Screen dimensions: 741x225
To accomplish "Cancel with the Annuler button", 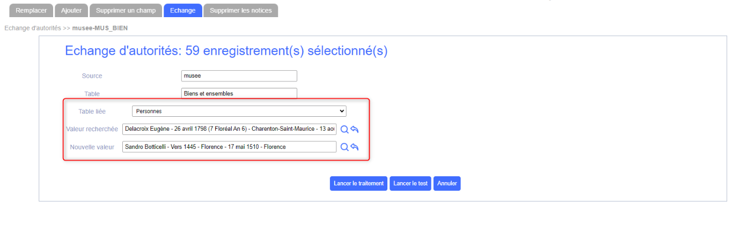I will [x=447, y=183].
